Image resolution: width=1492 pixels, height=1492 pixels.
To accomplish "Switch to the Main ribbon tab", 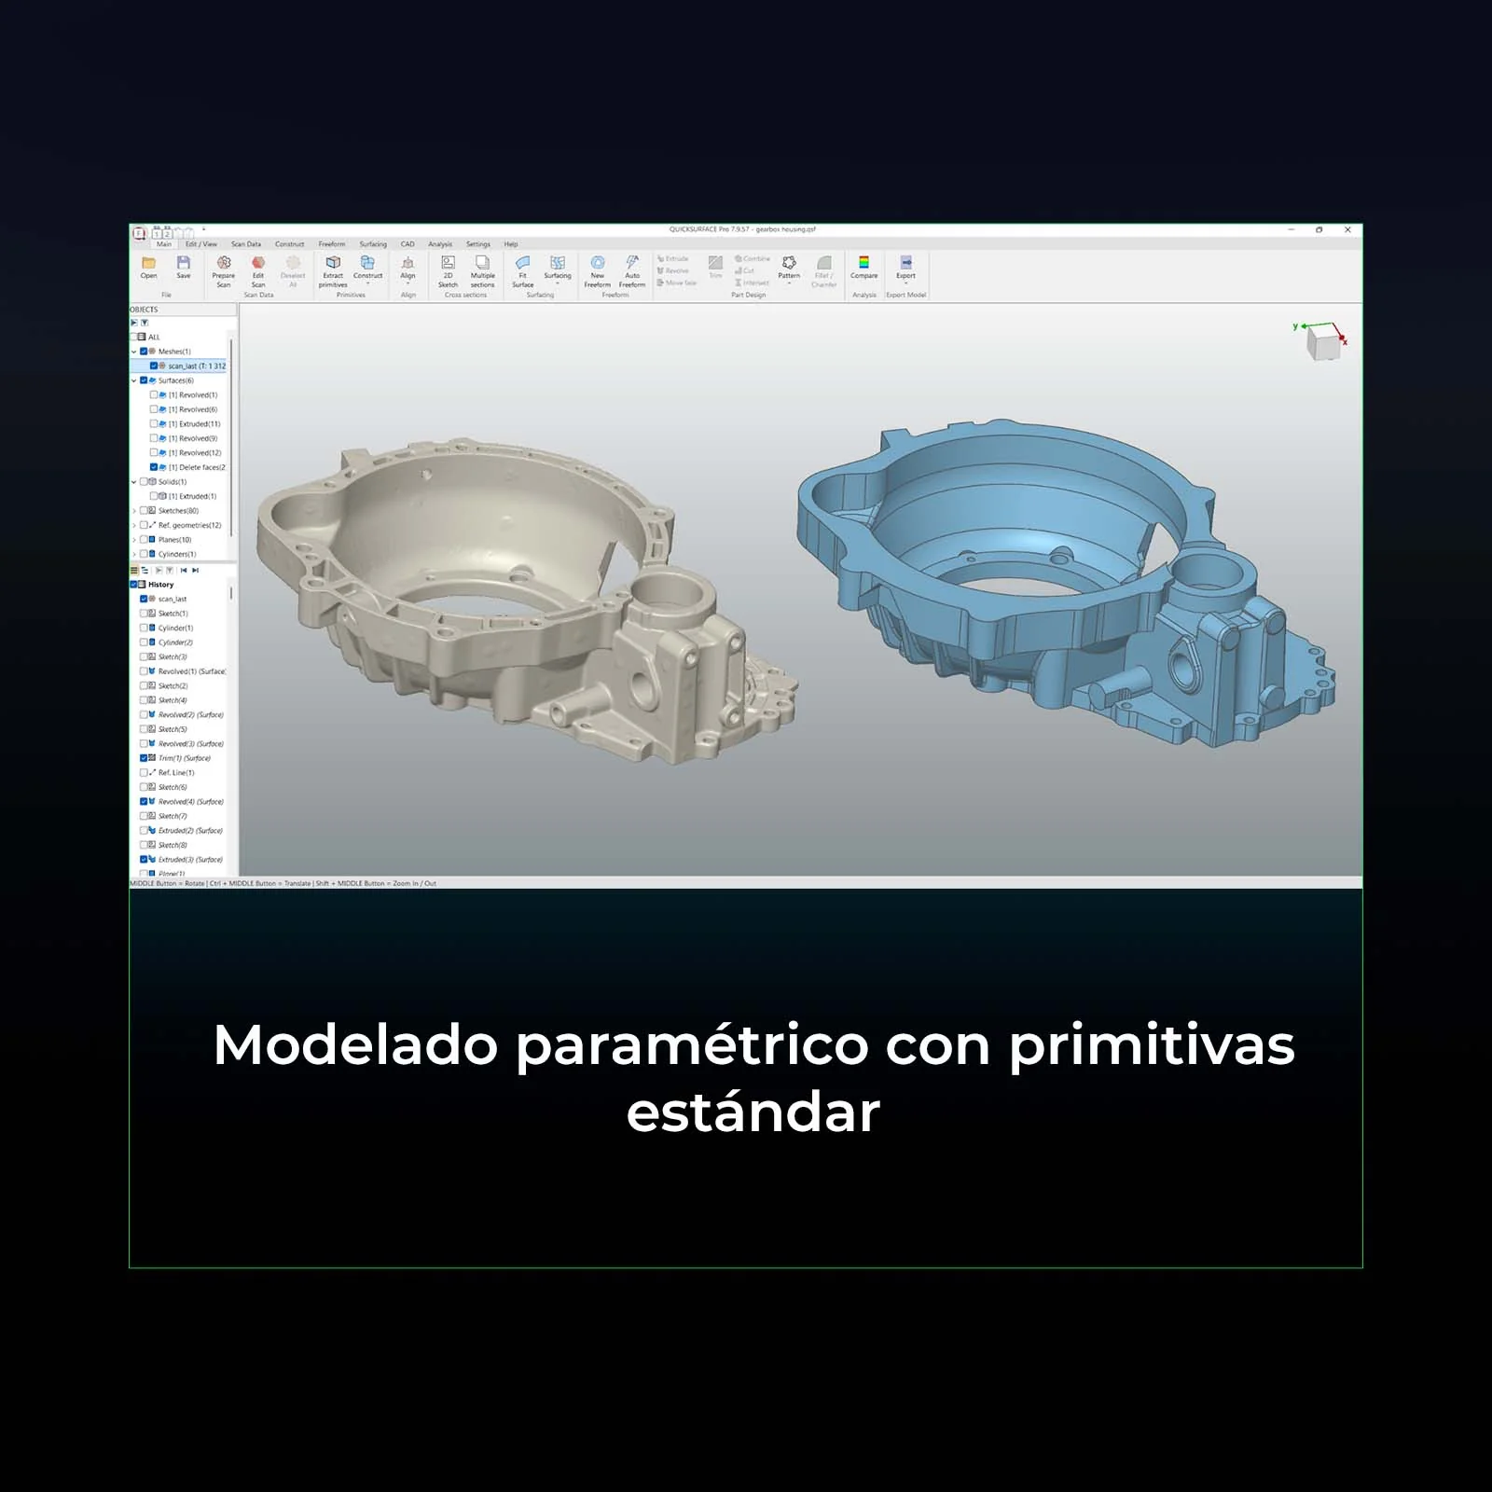I will coord(164,244).
